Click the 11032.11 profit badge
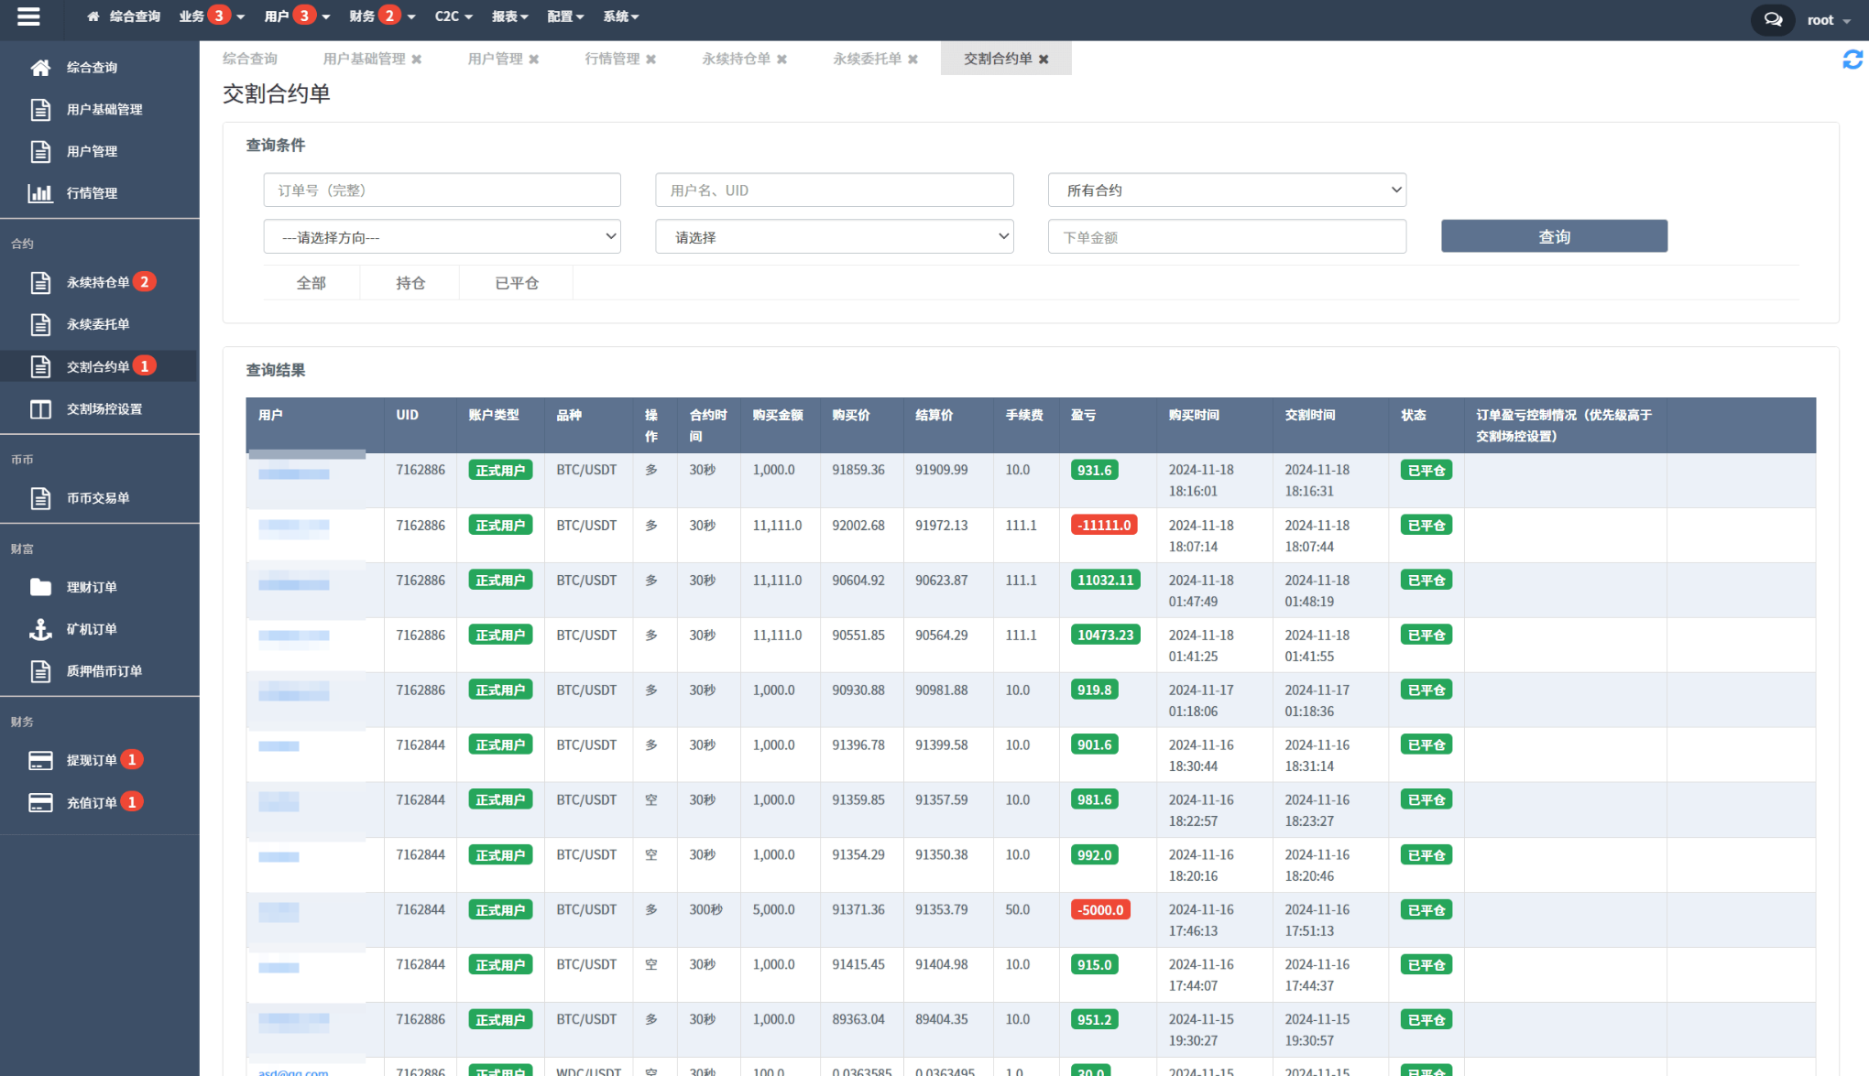 (x=1105, y=580)
